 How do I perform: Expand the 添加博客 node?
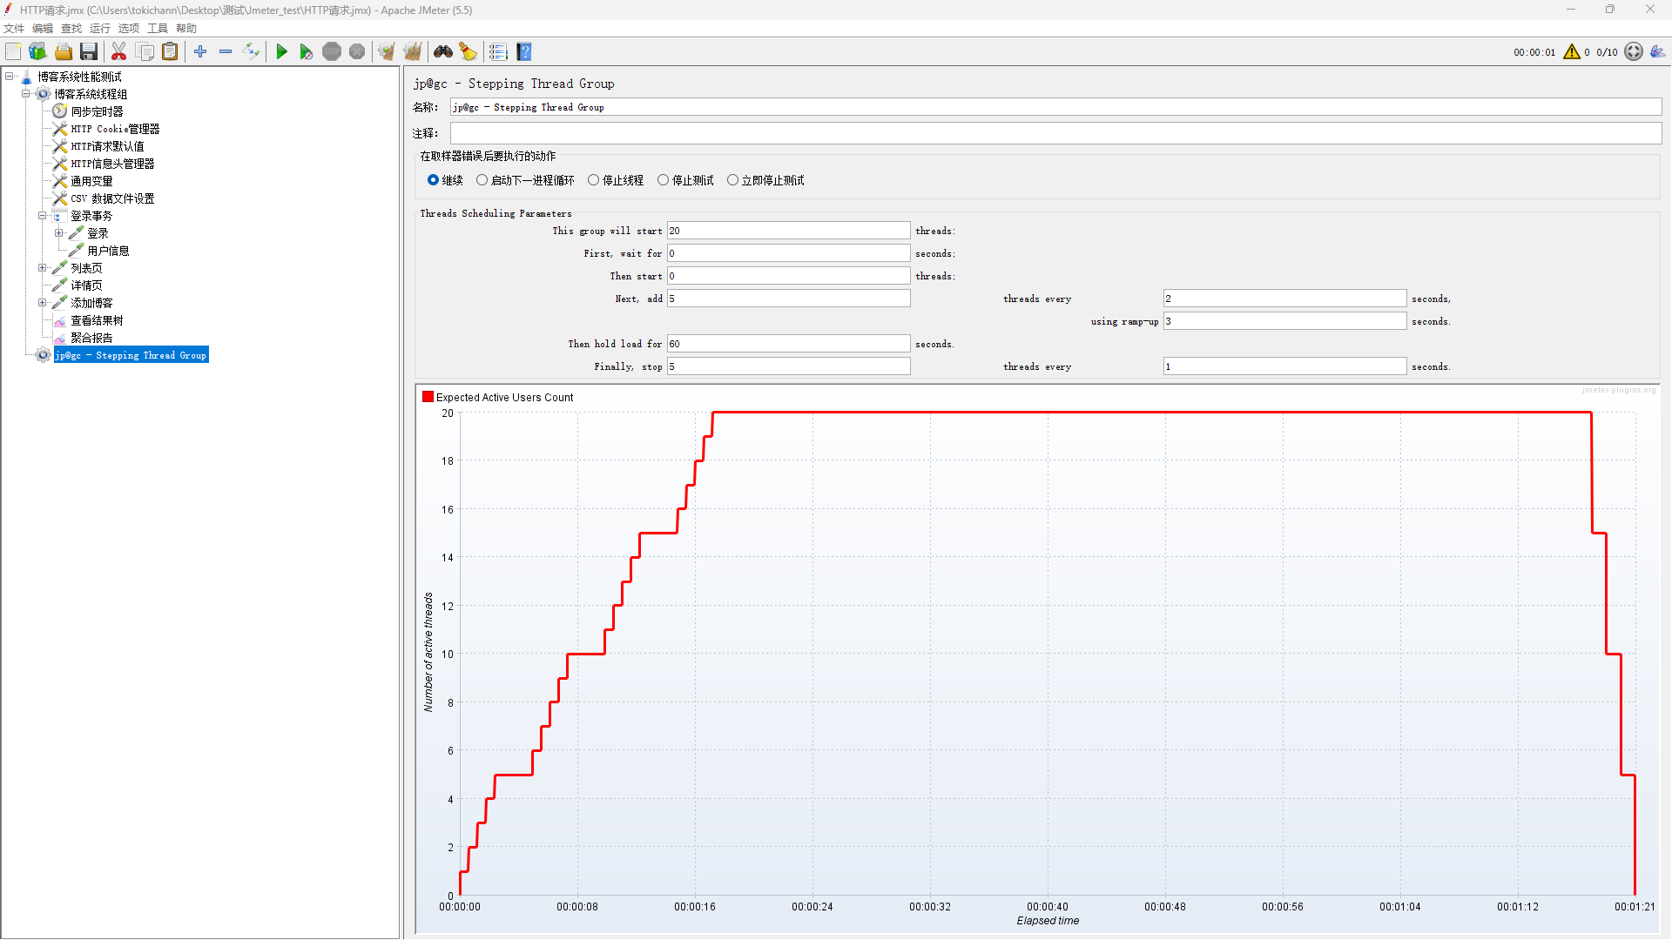42,303
